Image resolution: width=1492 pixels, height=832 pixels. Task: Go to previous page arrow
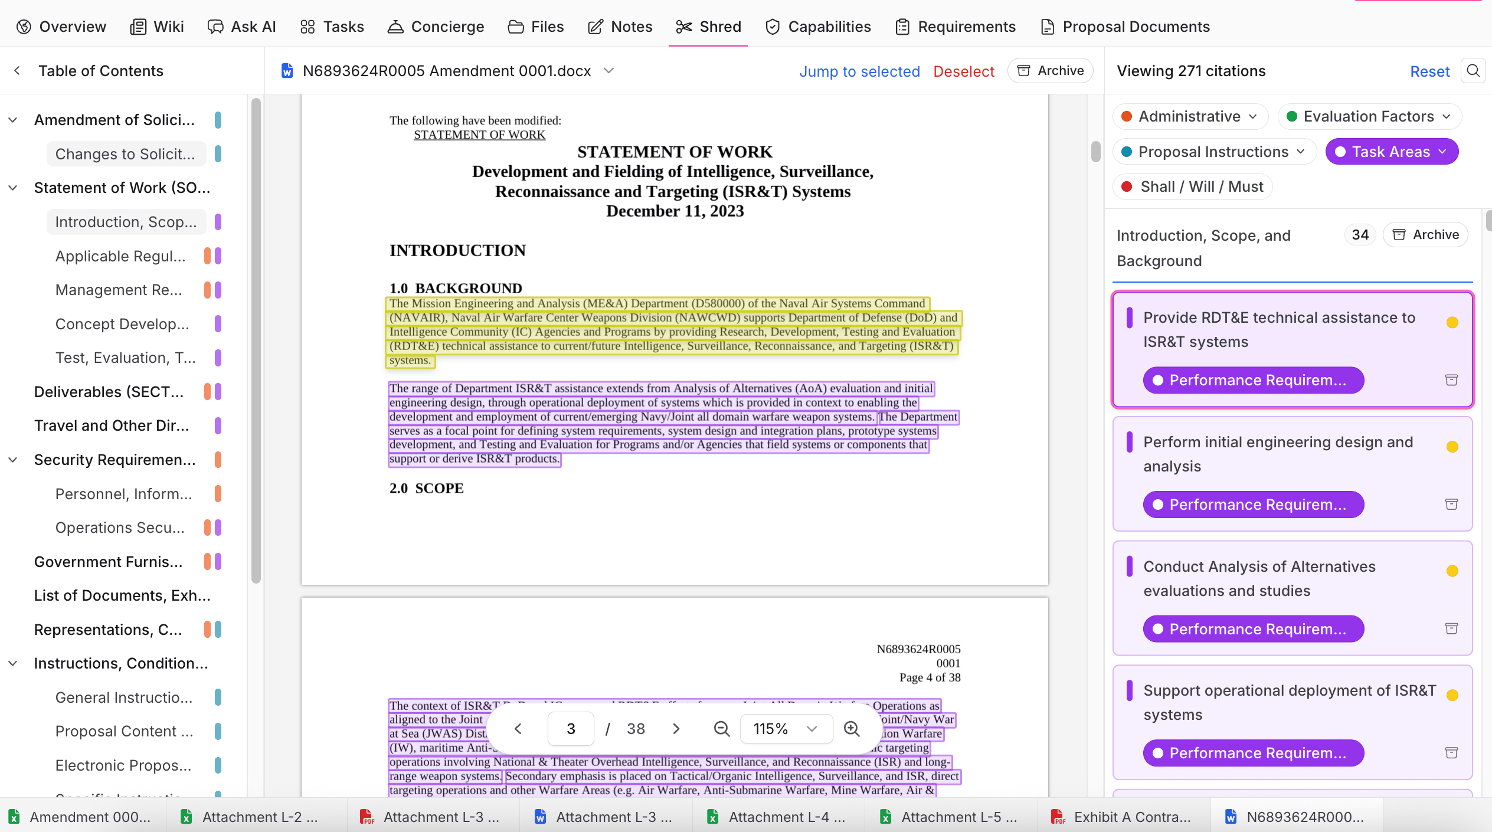[x=518, y=729]
